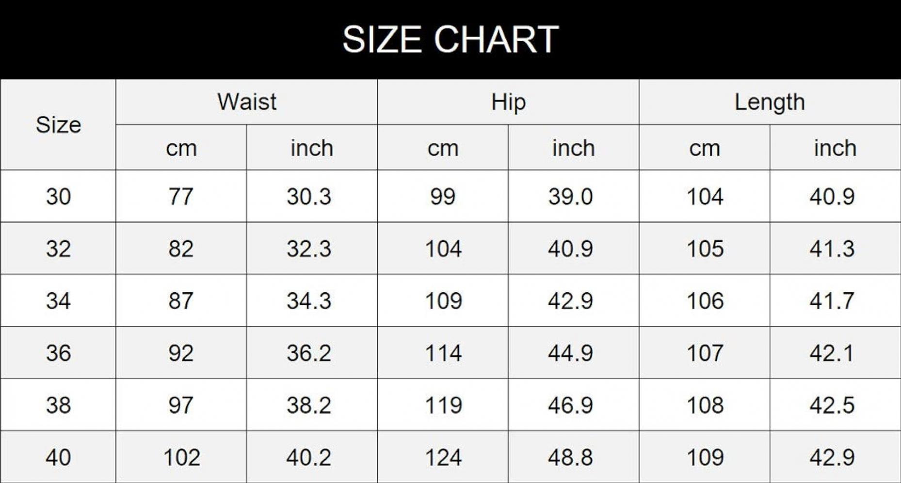Select the size 36 row label
Screen dimensions: 901x483
point(58,353)
